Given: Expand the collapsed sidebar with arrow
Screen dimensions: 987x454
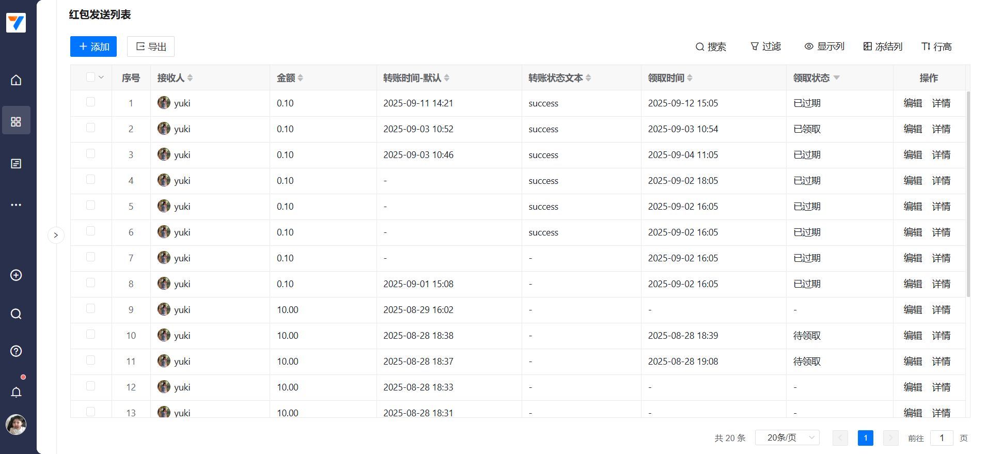Looking at the screenshot, I should [x=56, y=236].
